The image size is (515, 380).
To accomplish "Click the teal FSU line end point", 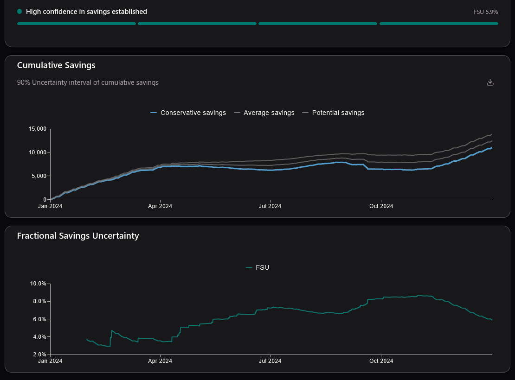I will click(x=492, y=320).
